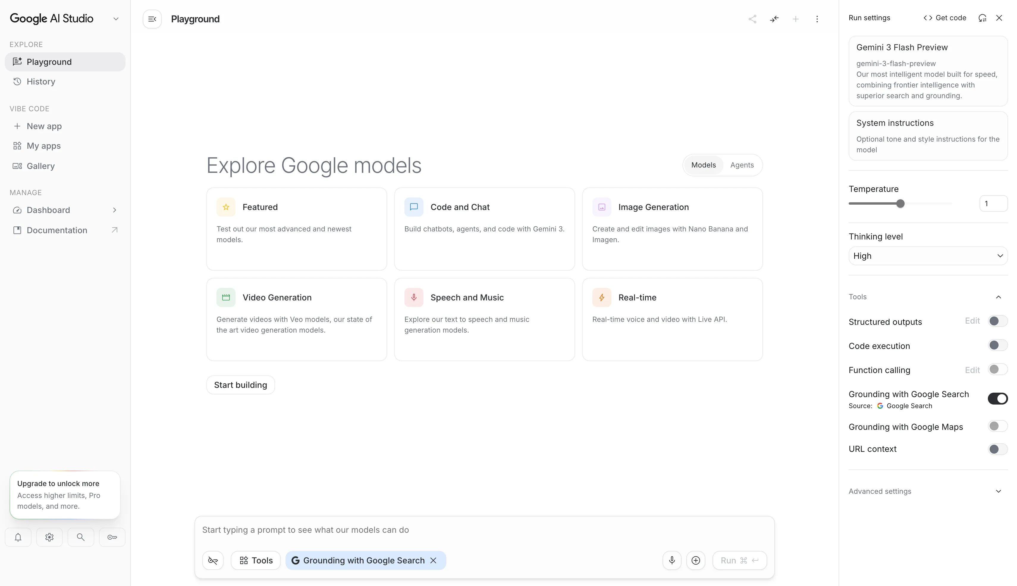Viewport: 1017px width, 586px height.
Task: Close the Run settings panel
Action: tap(999, 18)
